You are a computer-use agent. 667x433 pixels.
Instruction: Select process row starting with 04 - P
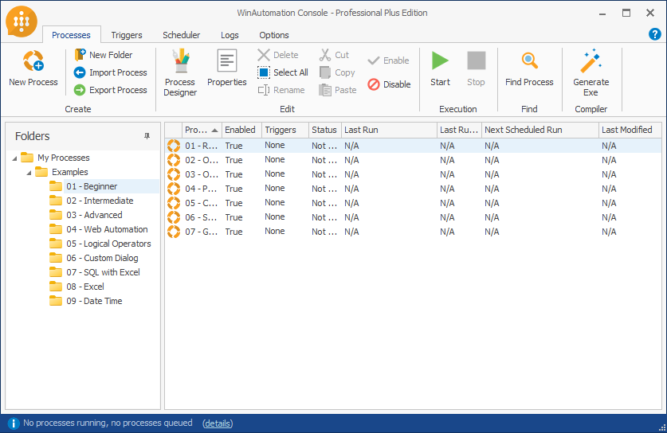pos(413,189)
